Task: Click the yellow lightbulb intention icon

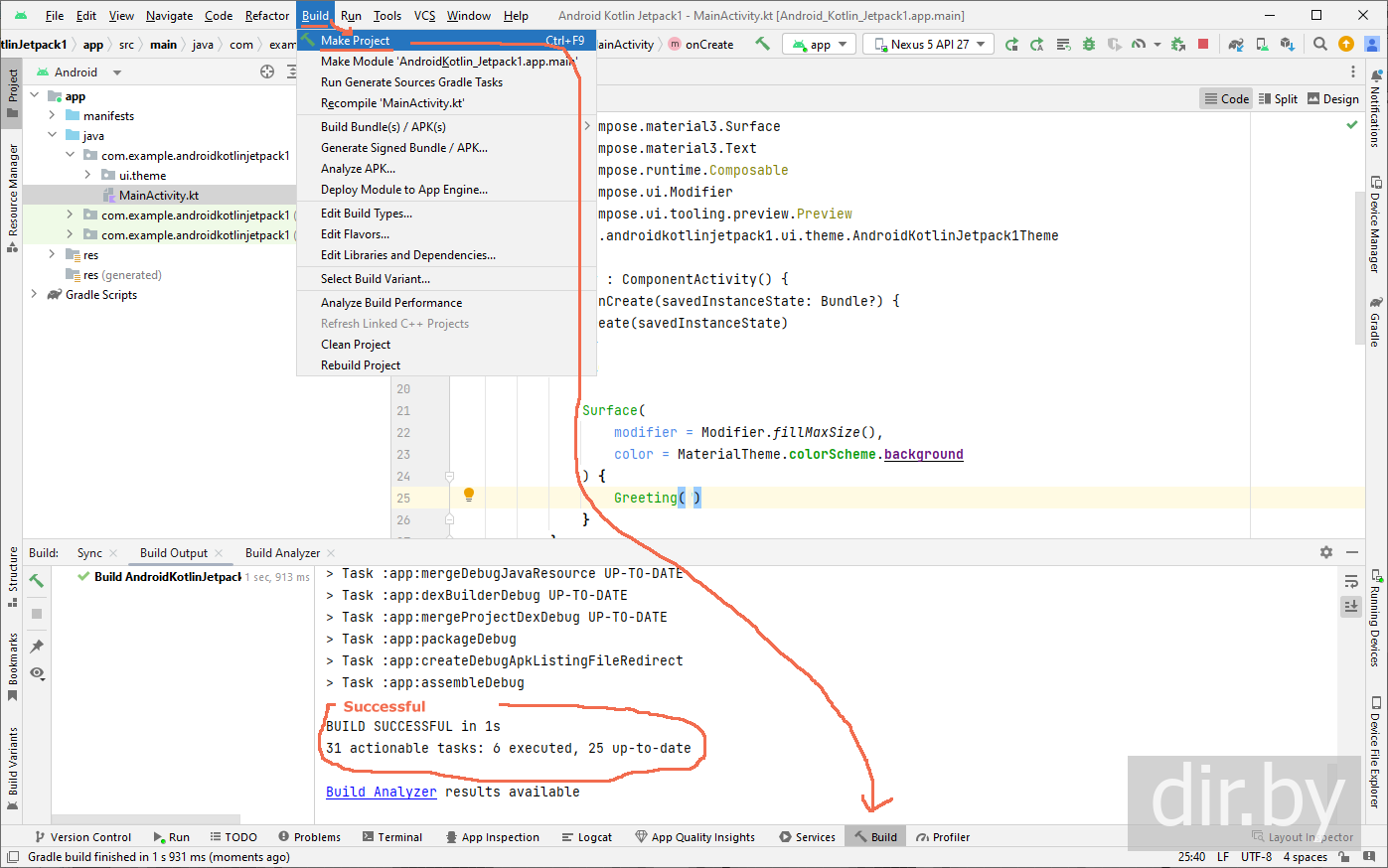Action: point(469,495)
